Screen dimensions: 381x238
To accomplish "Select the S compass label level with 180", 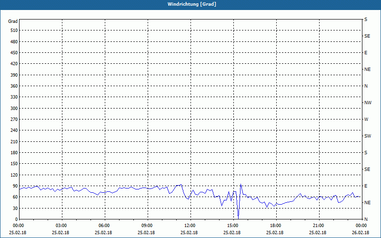I will [x=366, y=153].
